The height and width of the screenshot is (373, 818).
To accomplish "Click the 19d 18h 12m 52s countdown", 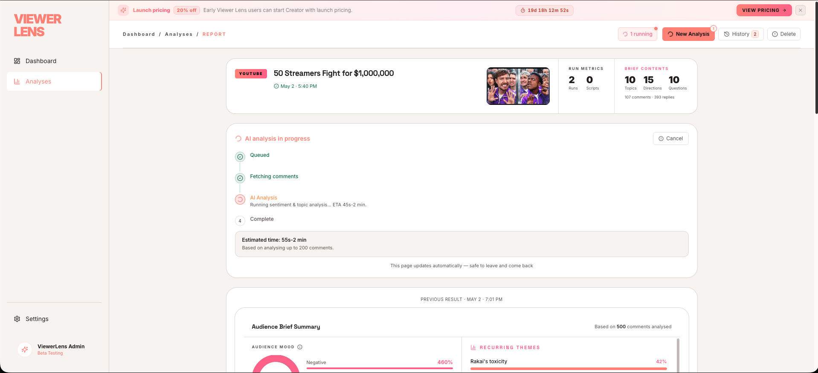I will click(545, 10).
